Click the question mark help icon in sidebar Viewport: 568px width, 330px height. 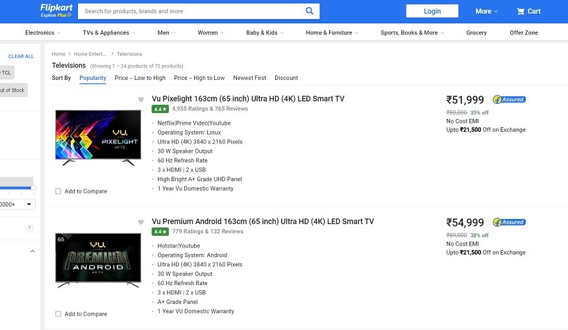click(30, 228)
